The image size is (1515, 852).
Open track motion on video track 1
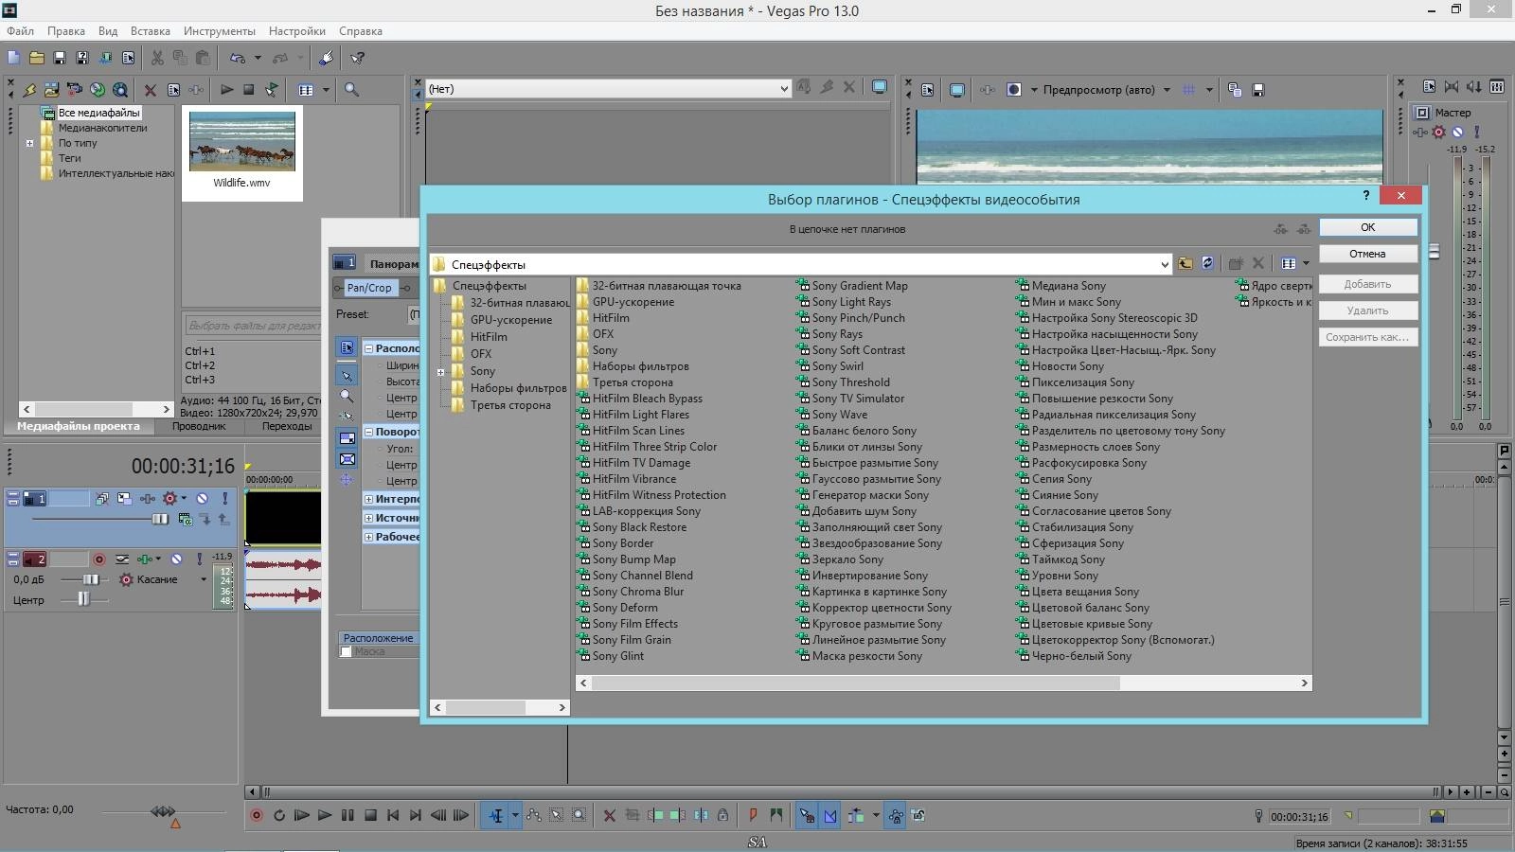pos(124,498)
